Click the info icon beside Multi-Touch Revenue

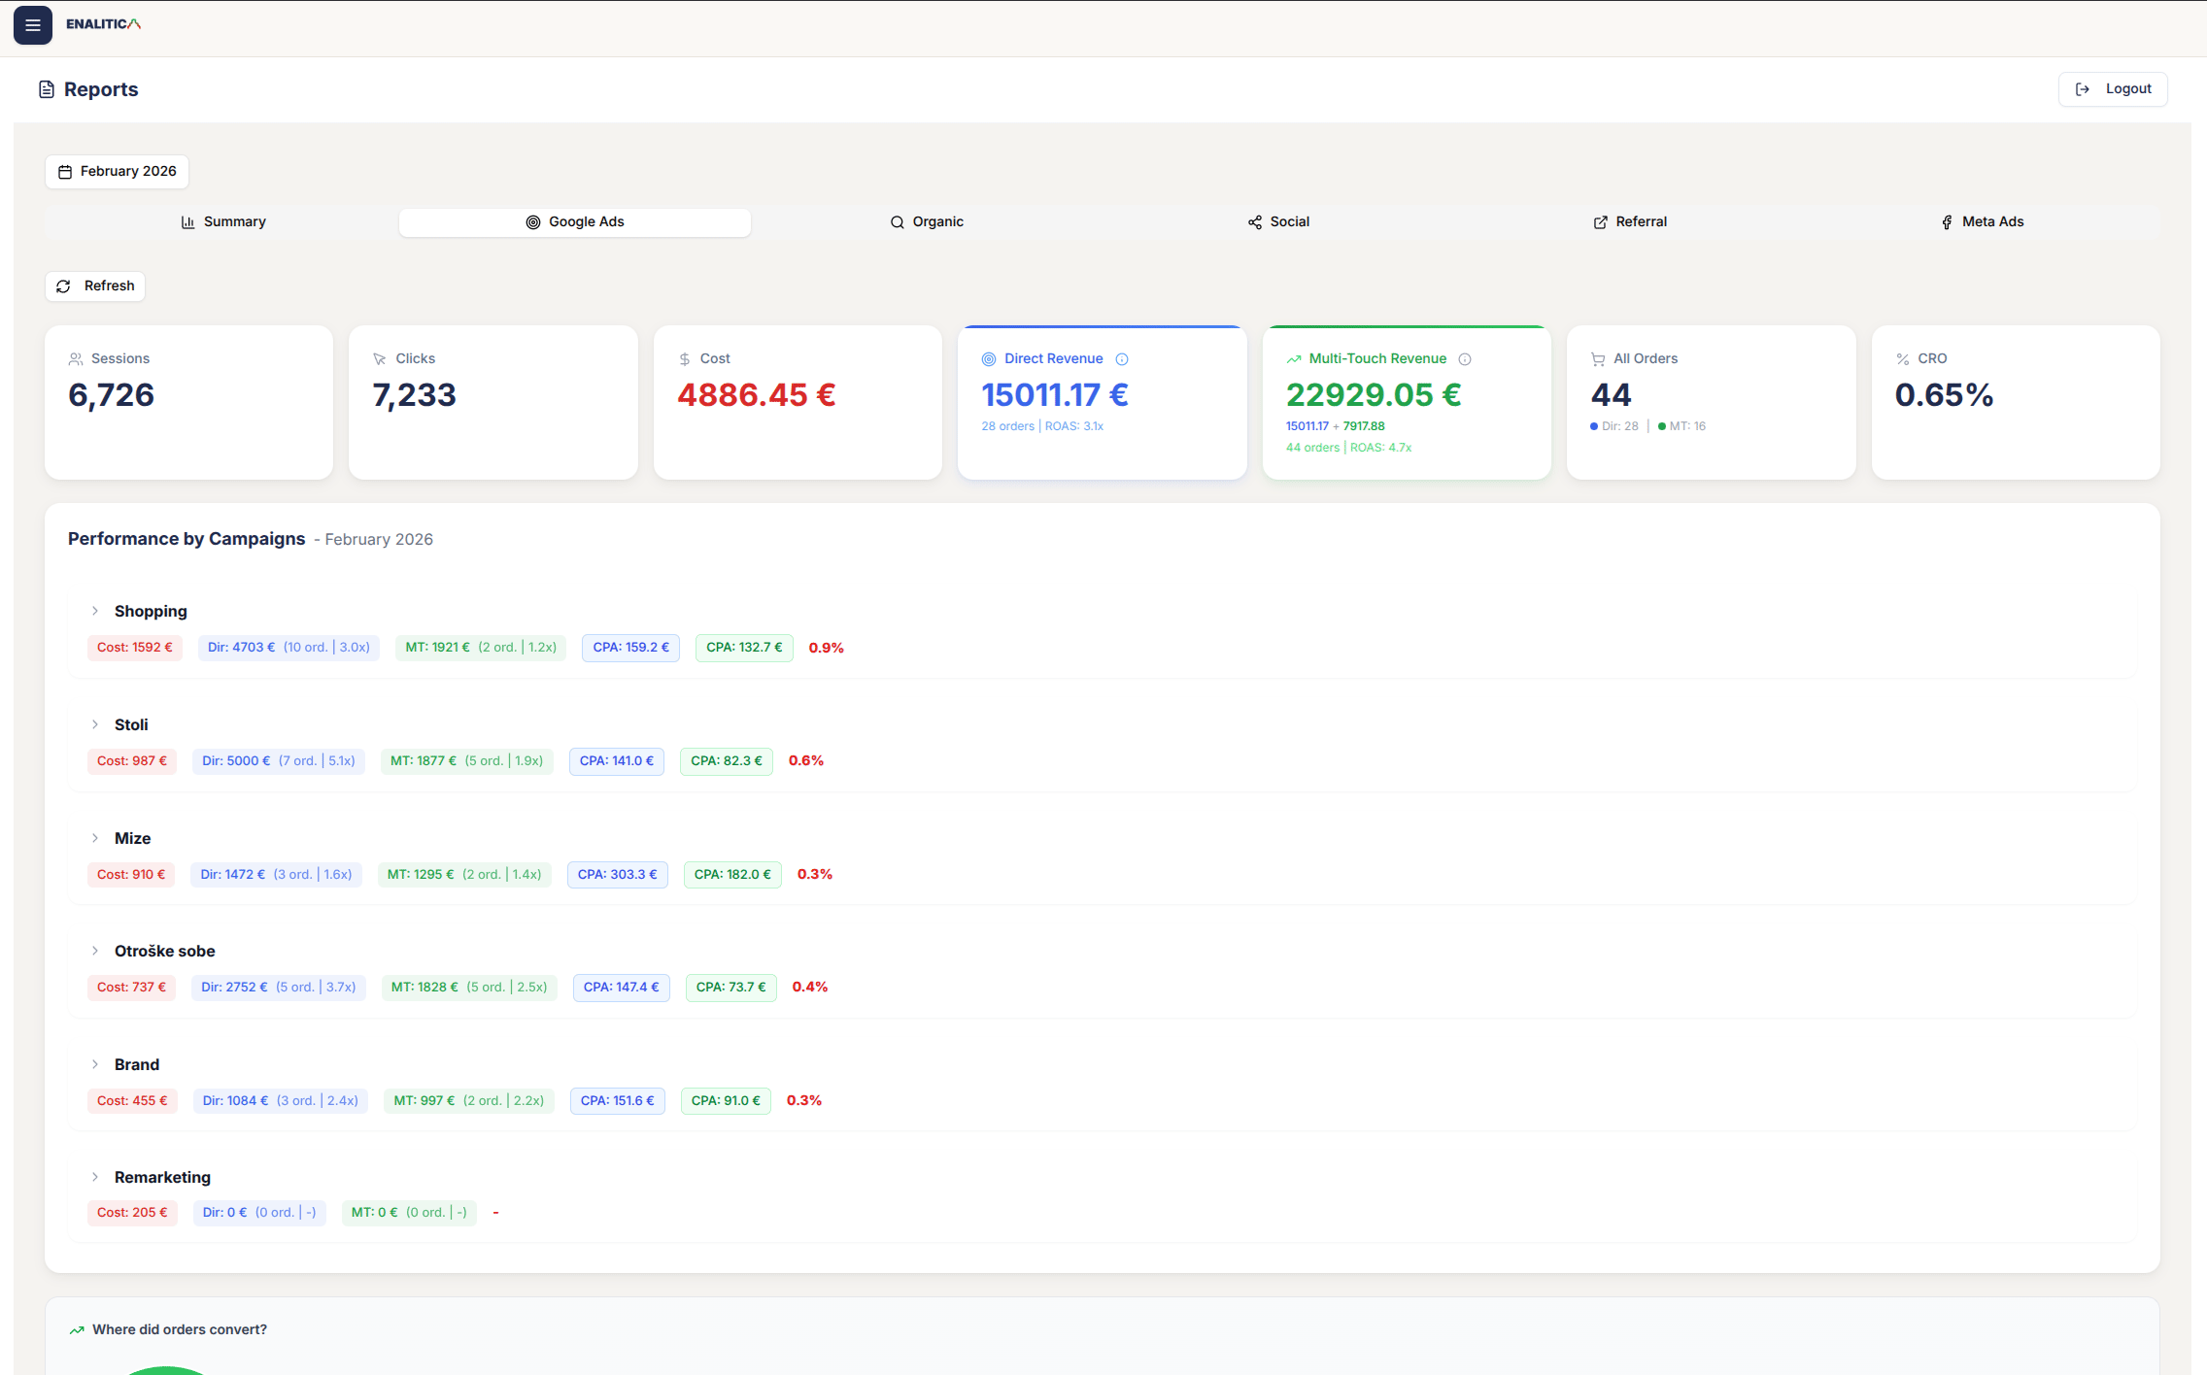pyautogui.click(x=1465, y=358)
